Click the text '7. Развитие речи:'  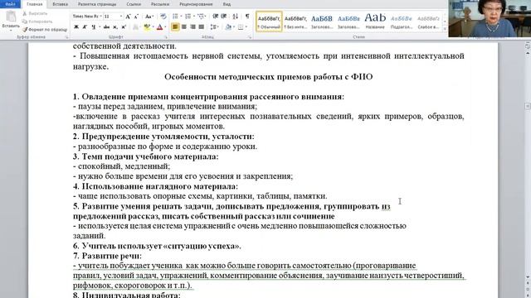(107, 256)
